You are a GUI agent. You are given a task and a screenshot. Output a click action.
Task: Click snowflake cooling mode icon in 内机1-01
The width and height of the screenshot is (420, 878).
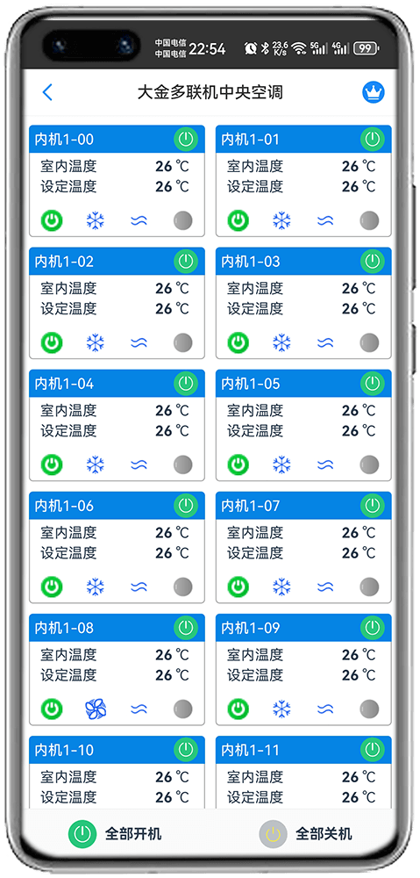click(x=281, y=220)
